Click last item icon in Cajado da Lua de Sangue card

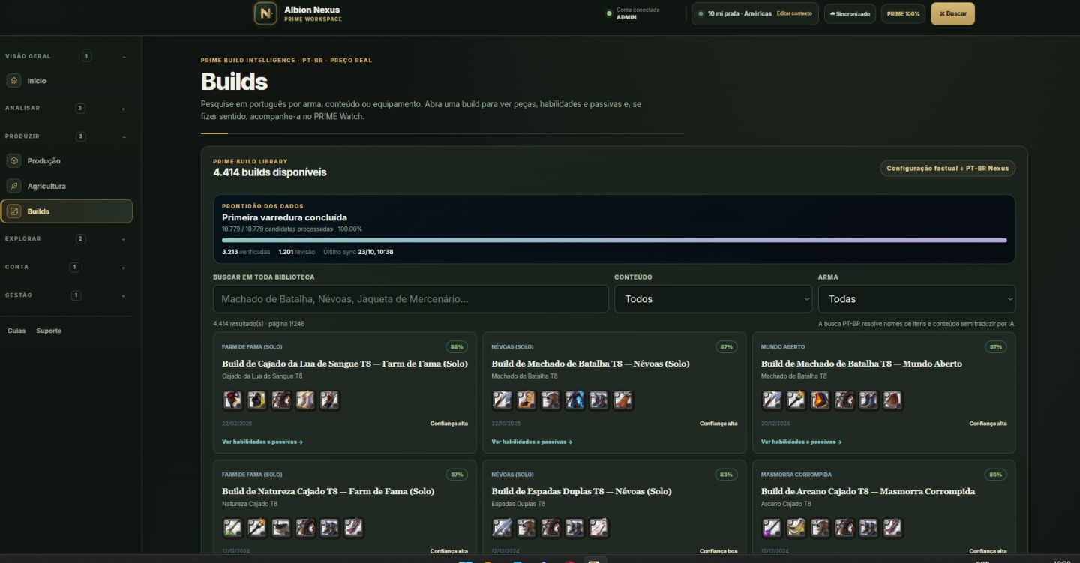point(329,400)
